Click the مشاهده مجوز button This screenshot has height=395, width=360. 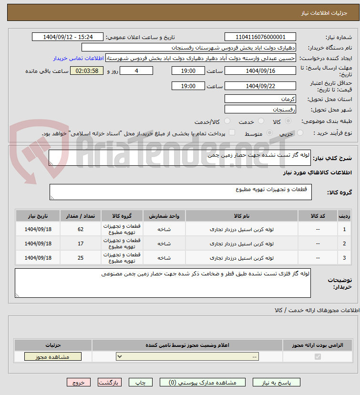(x=53, y=357)
